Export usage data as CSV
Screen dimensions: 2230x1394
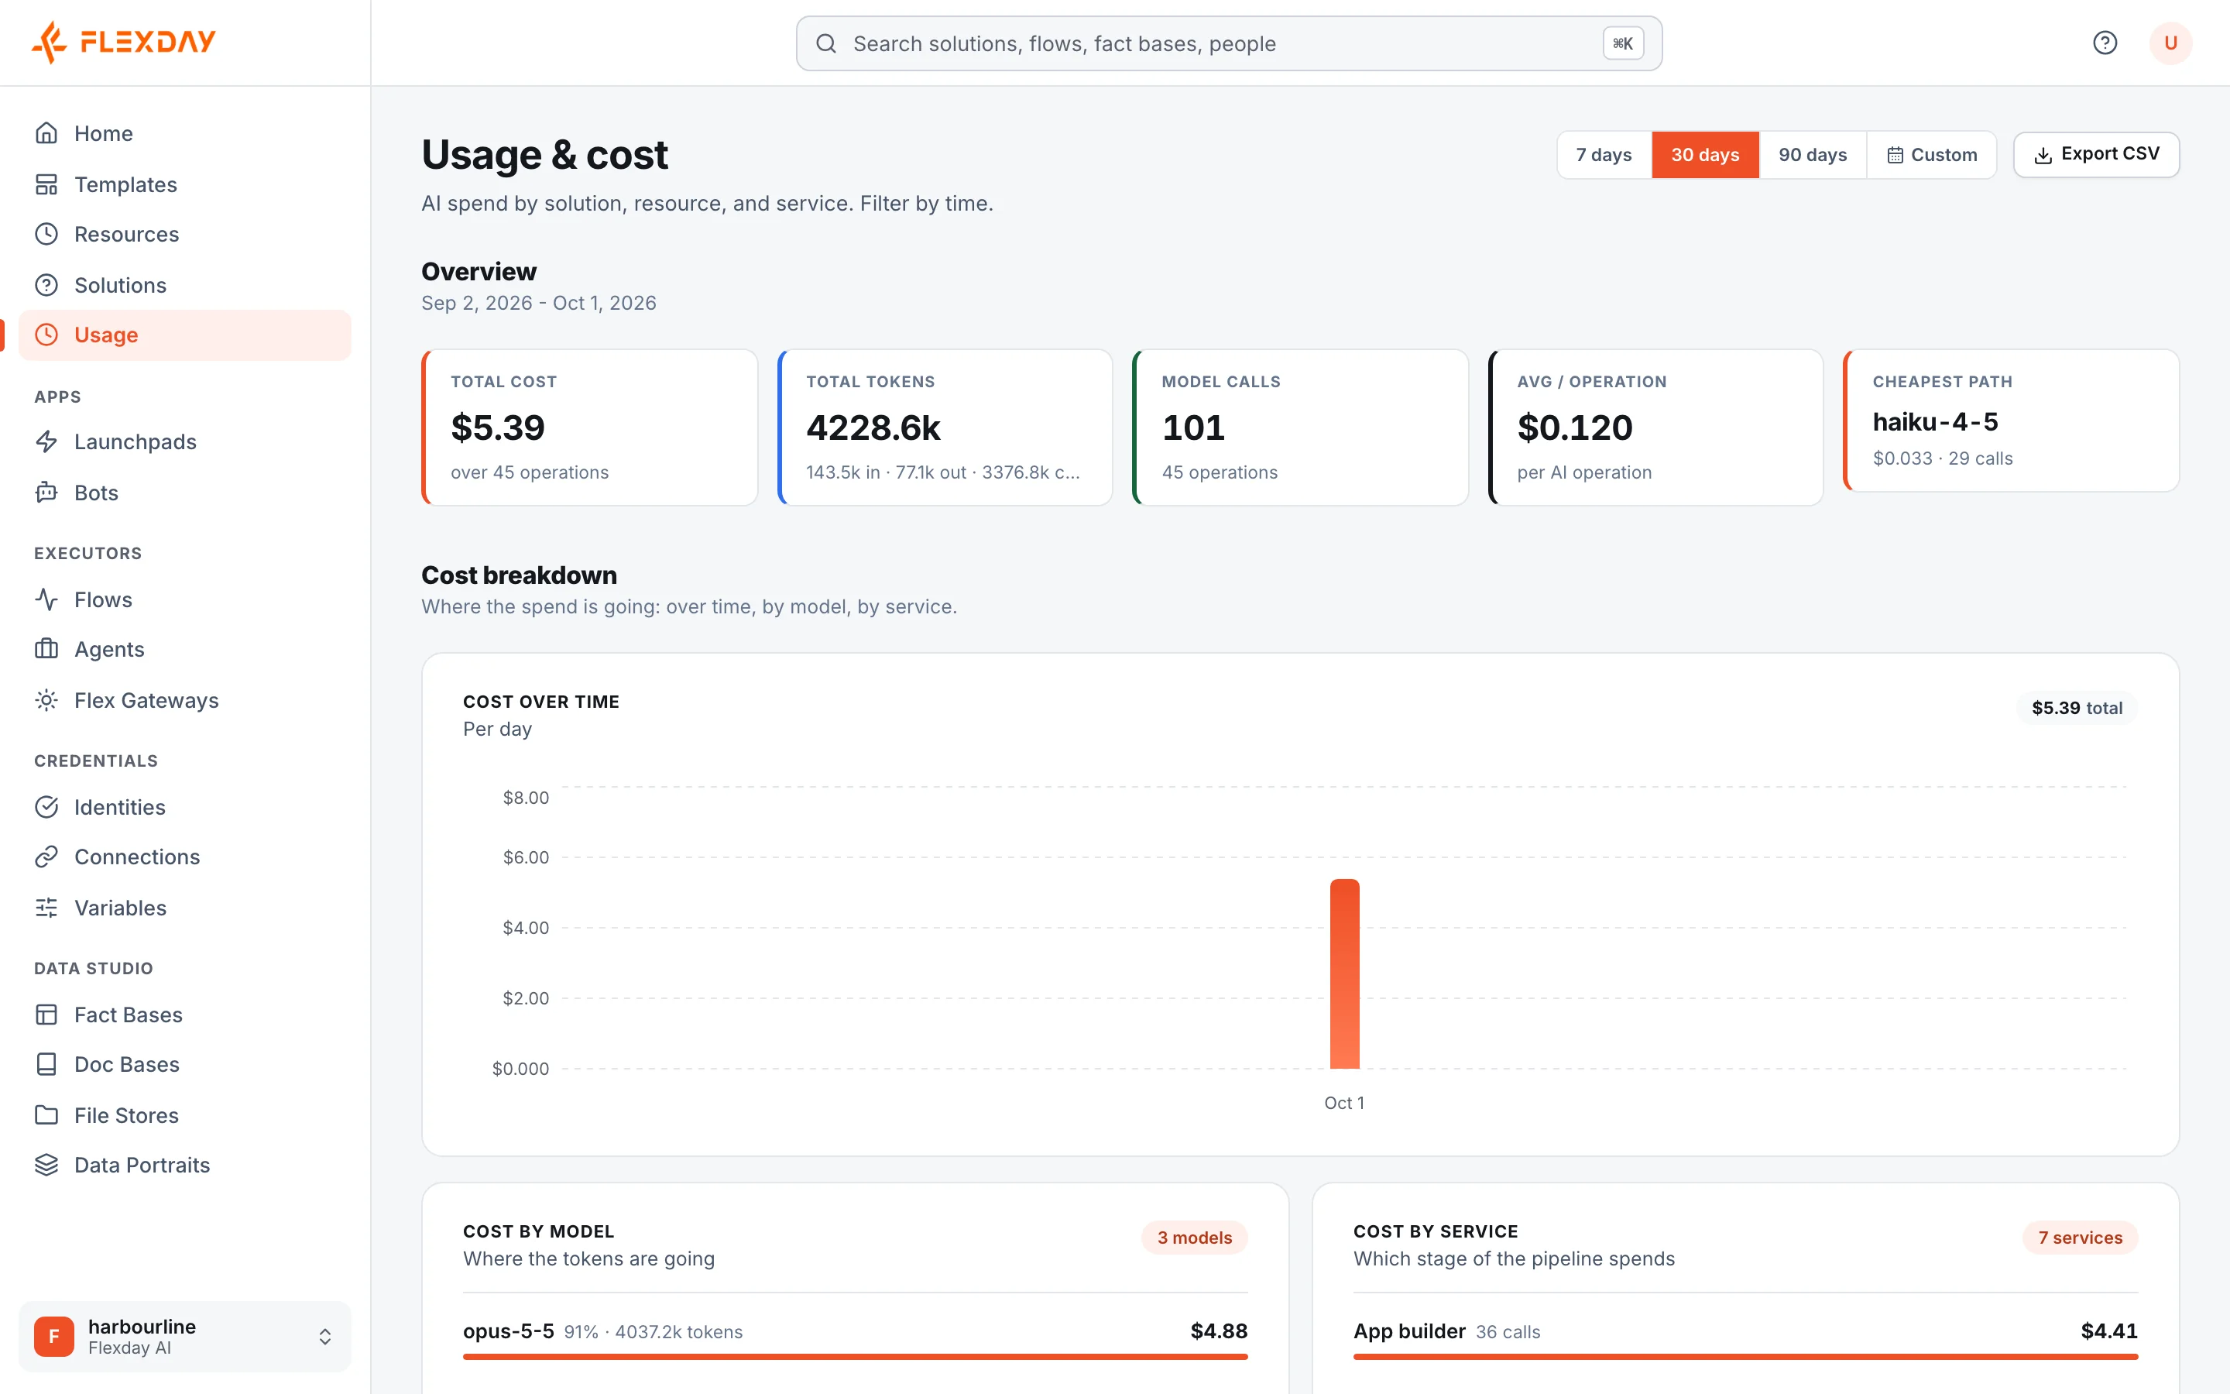pyautogui.click(x=2095, y=155)
